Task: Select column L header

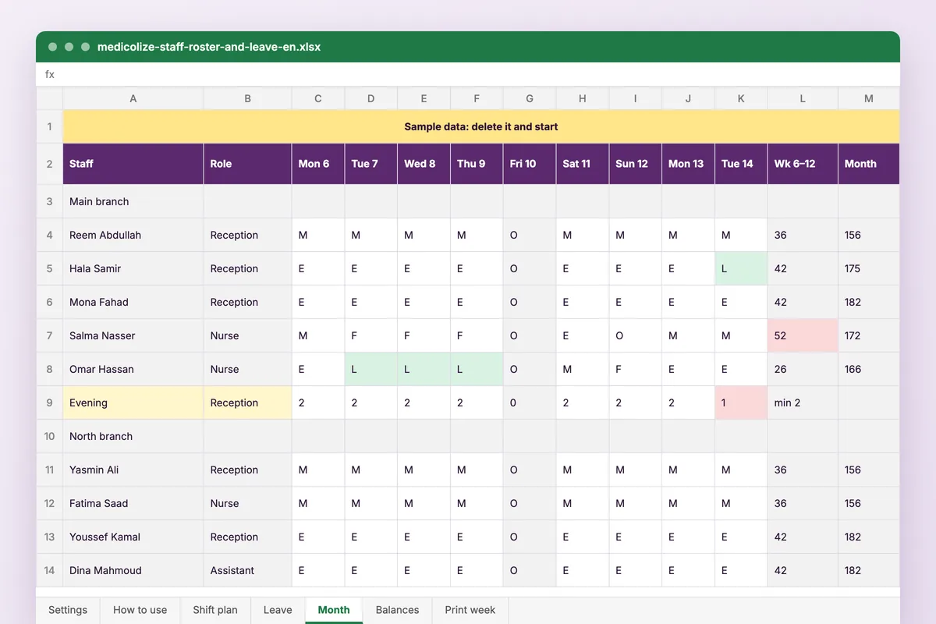Action: [803, 98]
